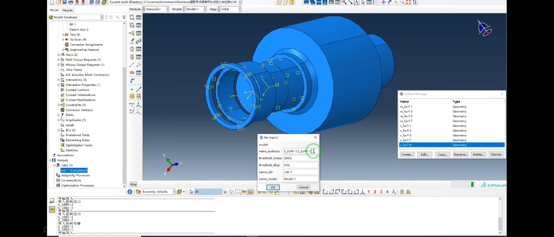Click the message area icon left of the log
Image resolution: width=554 pixels, height=237 pixels.
[52, 201]
